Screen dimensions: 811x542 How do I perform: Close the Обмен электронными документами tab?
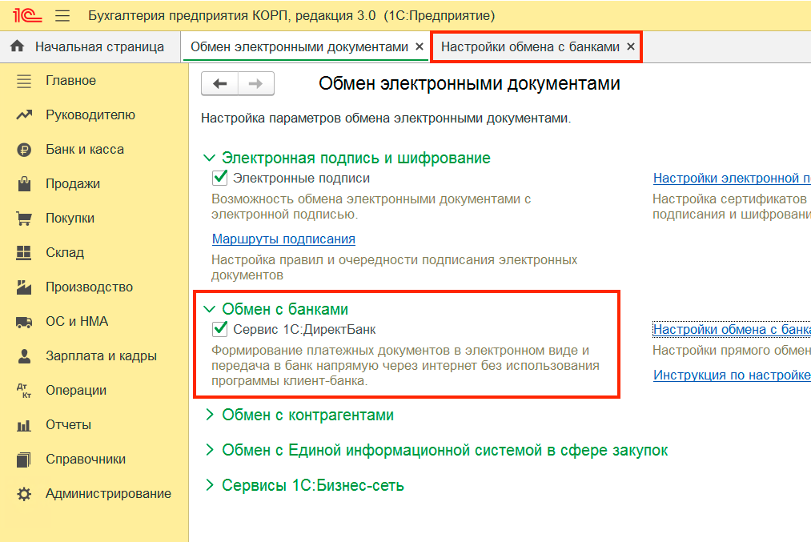click(420, 47)
